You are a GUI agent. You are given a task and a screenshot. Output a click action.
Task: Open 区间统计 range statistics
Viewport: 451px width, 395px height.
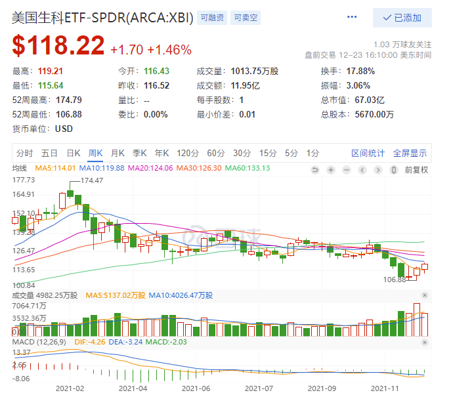tap(368, 154)
